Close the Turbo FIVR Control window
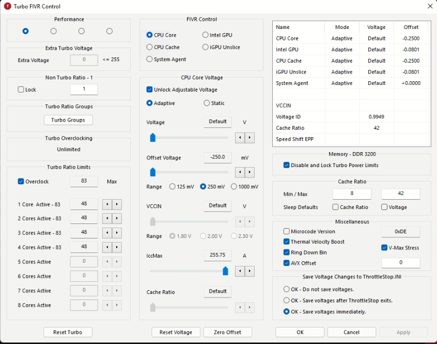 pyautogui.click(x=430, y=6)
